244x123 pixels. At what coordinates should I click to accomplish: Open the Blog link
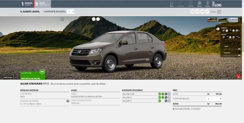217,4
